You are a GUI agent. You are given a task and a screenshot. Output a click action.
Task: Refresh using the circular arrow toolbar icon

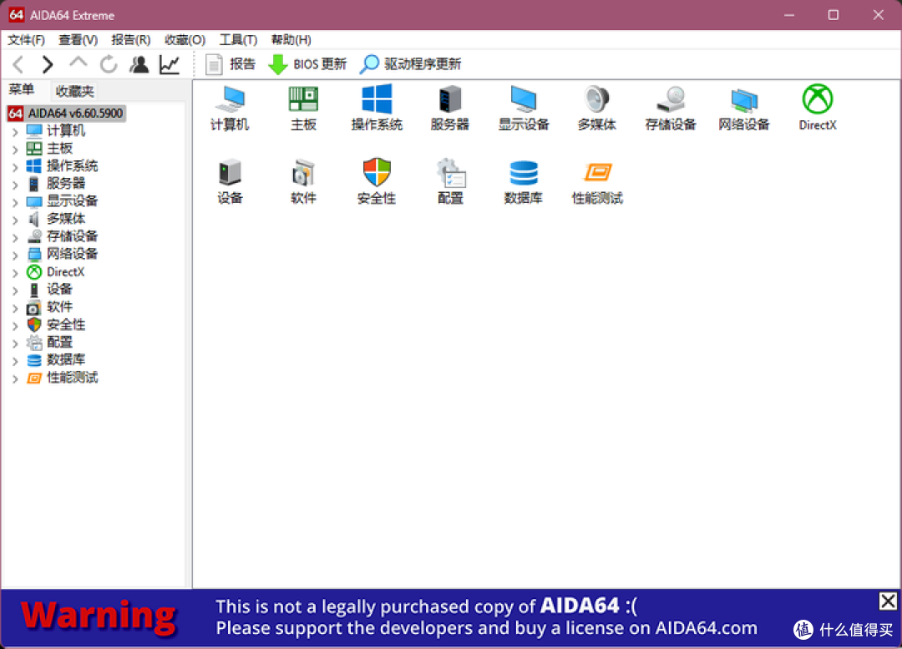[108, 63]
